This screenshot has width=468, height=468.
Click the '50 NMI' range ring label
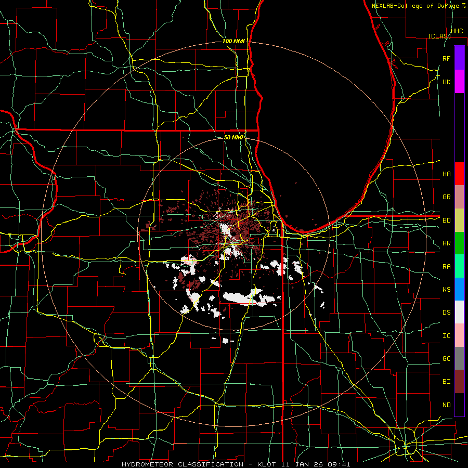pos(233,138)
